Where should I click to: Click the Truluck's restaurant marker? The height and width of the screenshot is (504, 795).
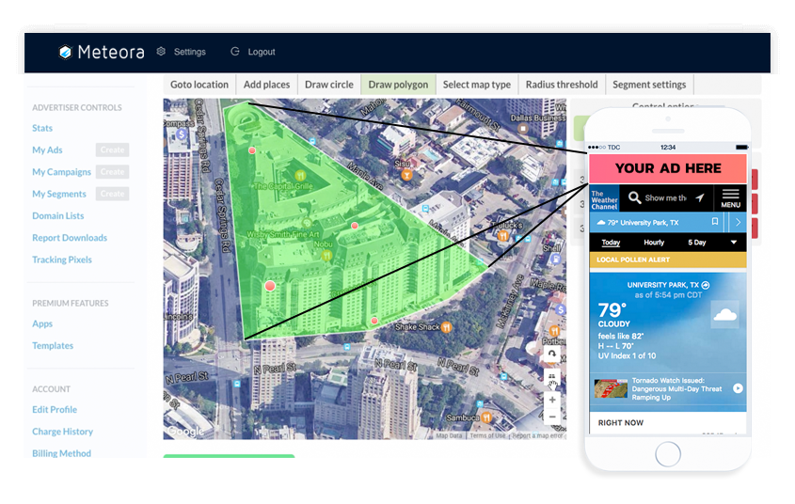(503, 235)
